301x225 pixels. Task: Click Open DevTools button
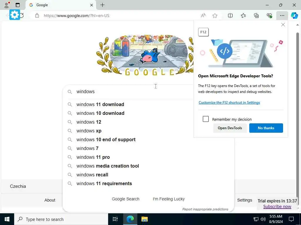click(x=230, y=128)
